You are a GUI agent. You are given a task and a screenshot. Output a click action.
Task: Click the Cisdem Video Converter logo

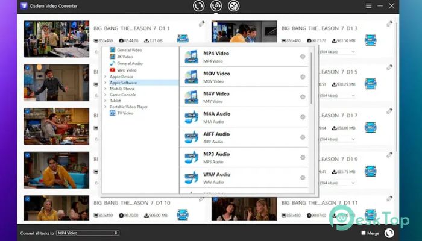[x=24, y=5]
